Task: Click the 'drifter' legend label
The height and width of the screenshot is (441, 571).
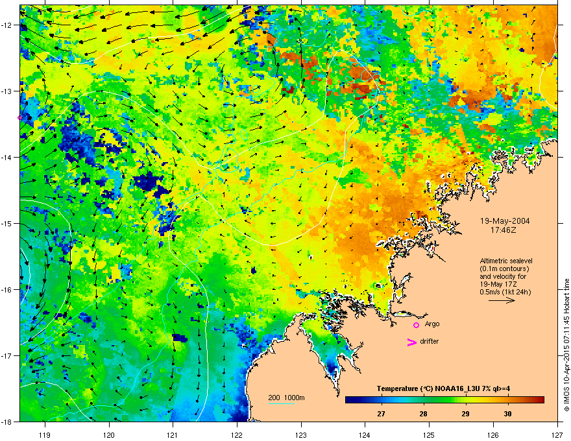Action: point(430,341)
